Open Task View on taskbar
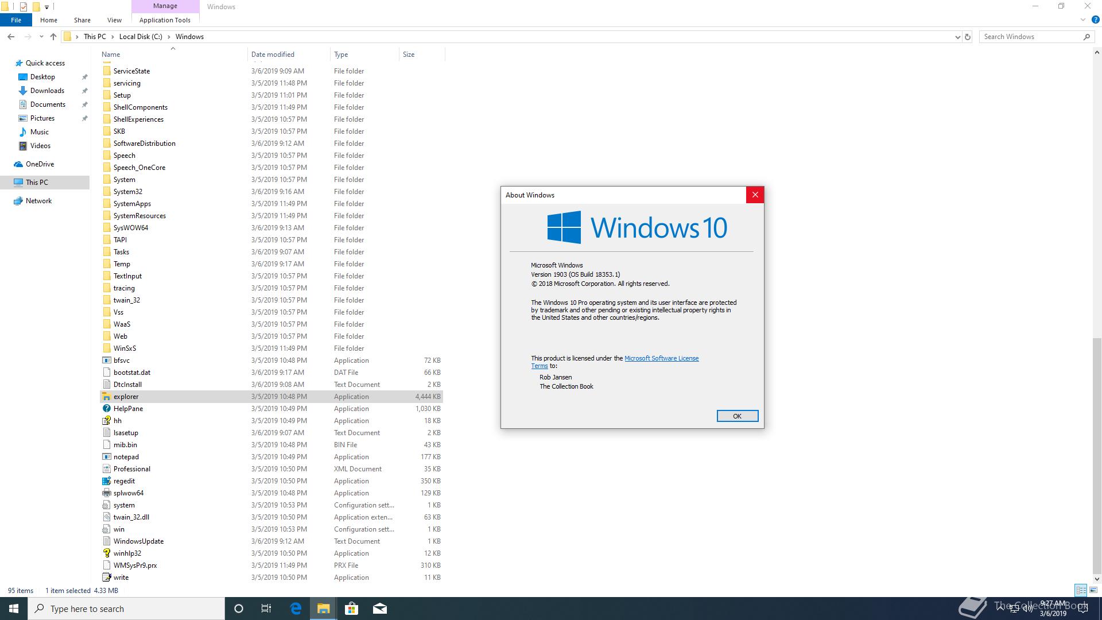 (266, 609)
